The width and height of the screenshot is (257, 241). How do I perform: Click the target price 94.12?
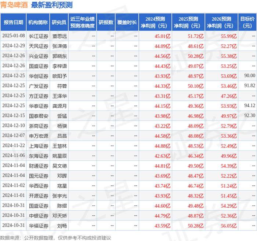pyautogui.click(x=250, y=105)
